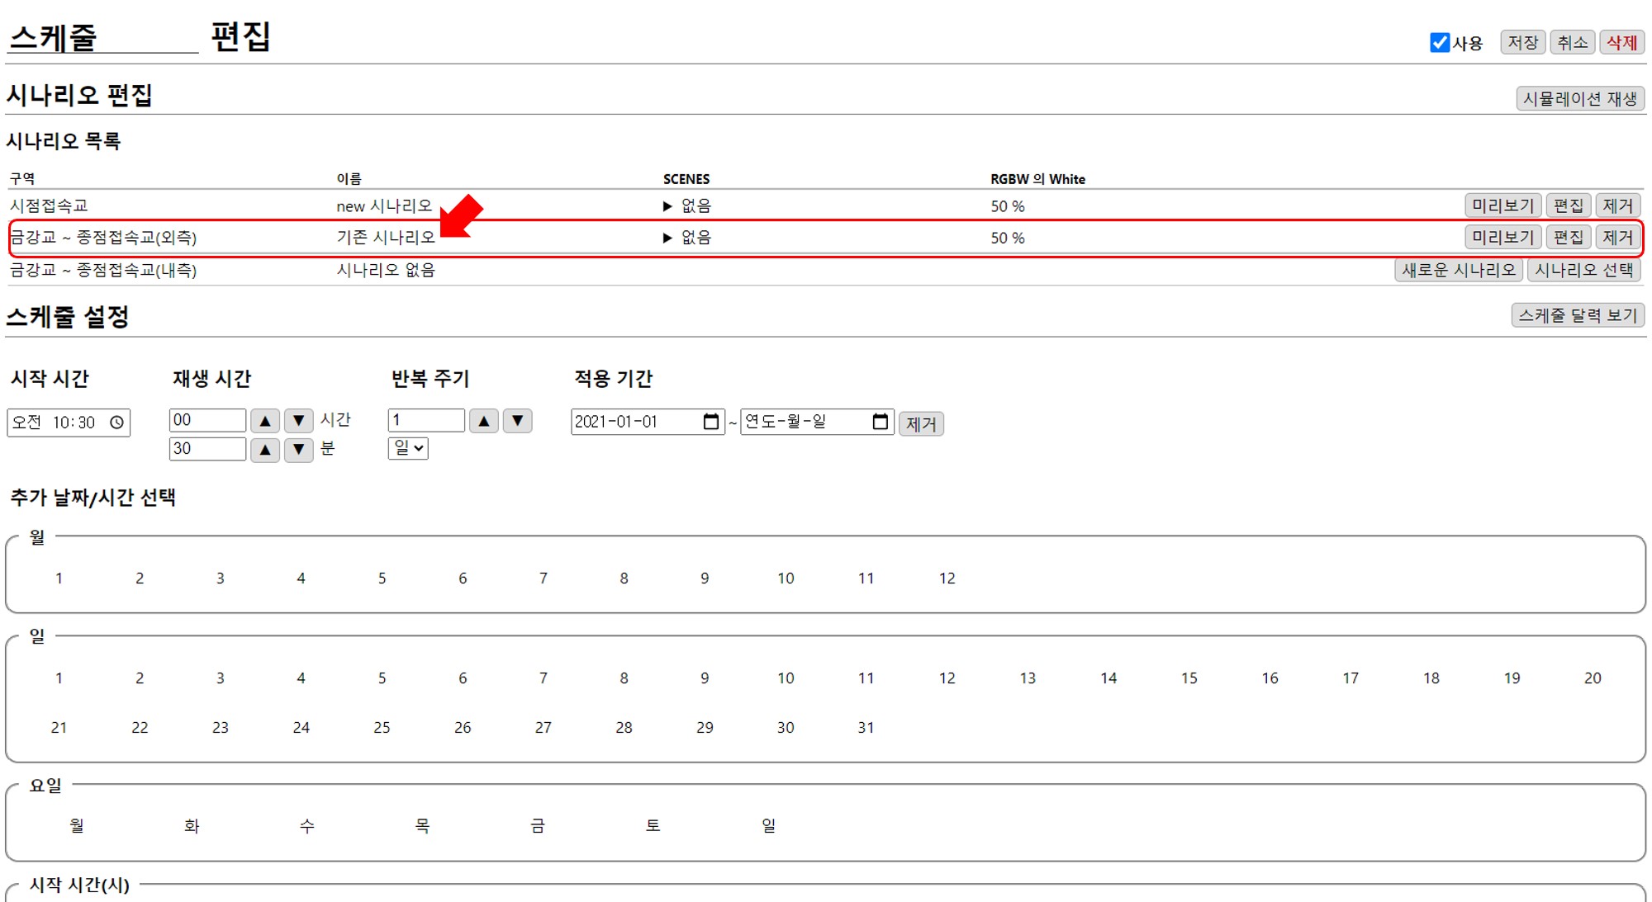Screen dimensions: 1652x902
Task: Click the red 삭제 delete button
Action: pyautogui.click(x=1621, y=42)
